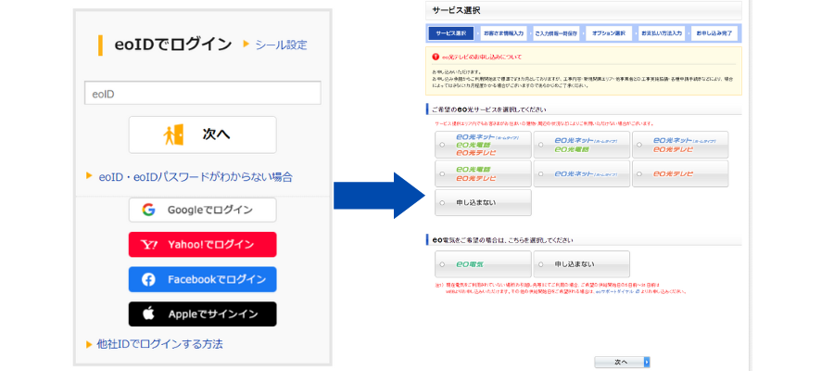
Task: Select the eo電気 radio option
Action: 483,264
